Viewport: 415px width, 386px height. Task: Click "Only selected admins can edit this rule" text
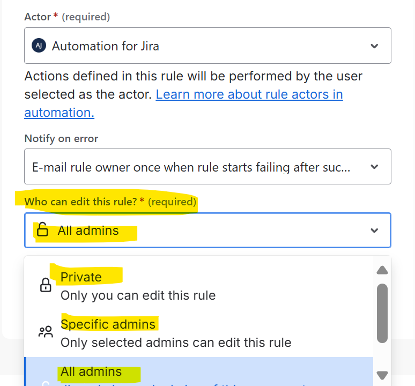(x=176, y=343)
